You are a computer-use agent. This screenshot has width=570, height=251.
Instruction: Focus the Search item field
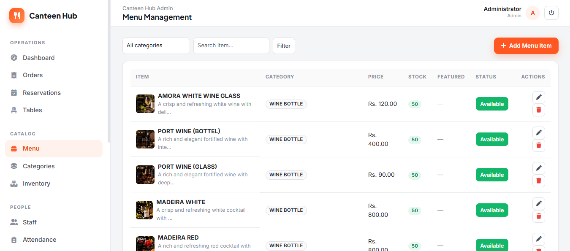(x=231, y=46)
